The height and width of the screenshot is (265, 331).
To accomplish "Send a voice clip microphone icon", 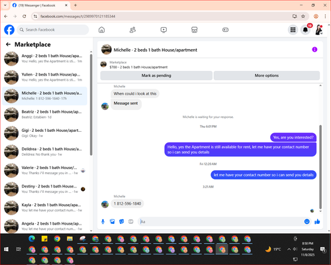I will click(103, 221).
